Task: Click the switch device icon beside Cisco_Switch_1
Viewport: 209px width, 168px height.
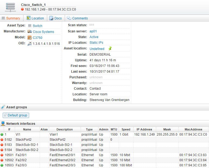Action: [11, 7]
